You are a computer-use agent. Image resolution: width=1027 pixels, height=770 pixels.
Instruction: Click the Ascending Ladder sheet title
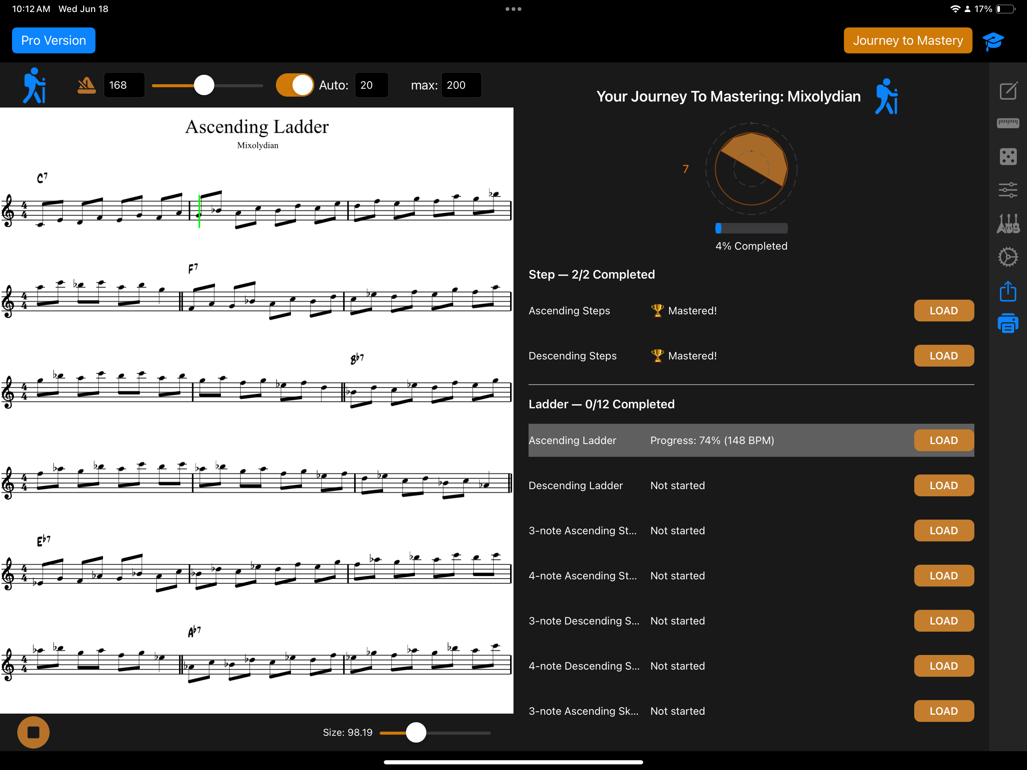click(257, 127)
